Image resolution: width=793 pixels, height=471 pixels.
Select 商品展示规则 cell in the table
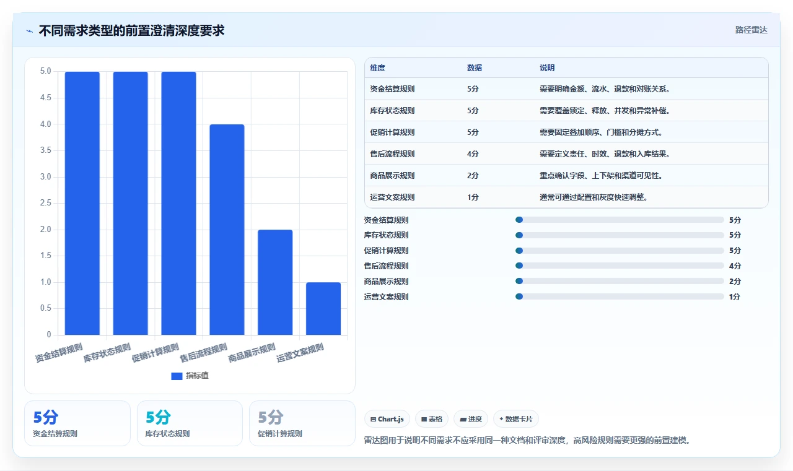392,176
